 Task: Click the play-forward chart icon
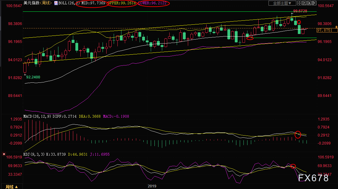(309, 3)
